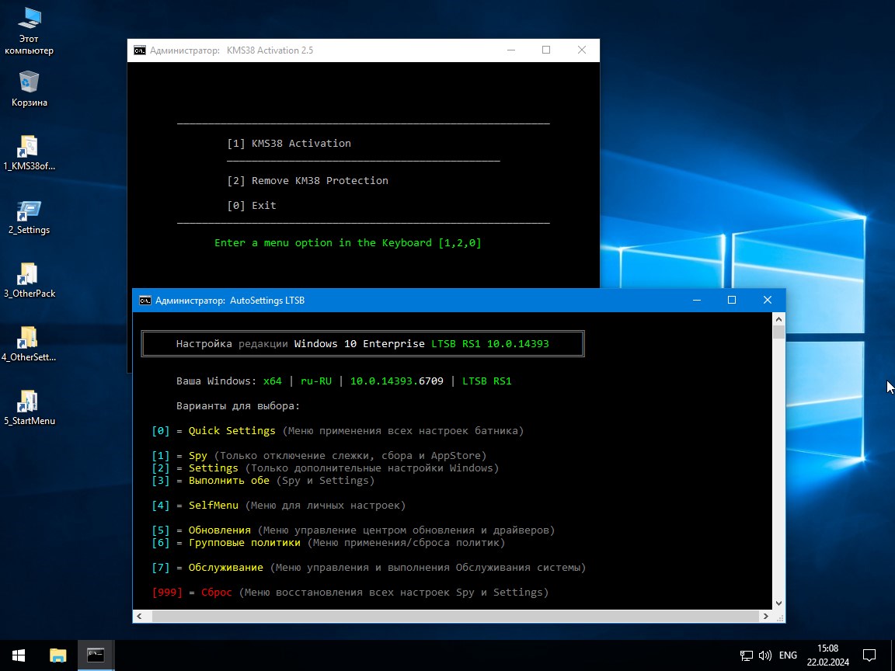Click the 'Групповые политики' option text

pyautogui.click(x=244, y=543)
